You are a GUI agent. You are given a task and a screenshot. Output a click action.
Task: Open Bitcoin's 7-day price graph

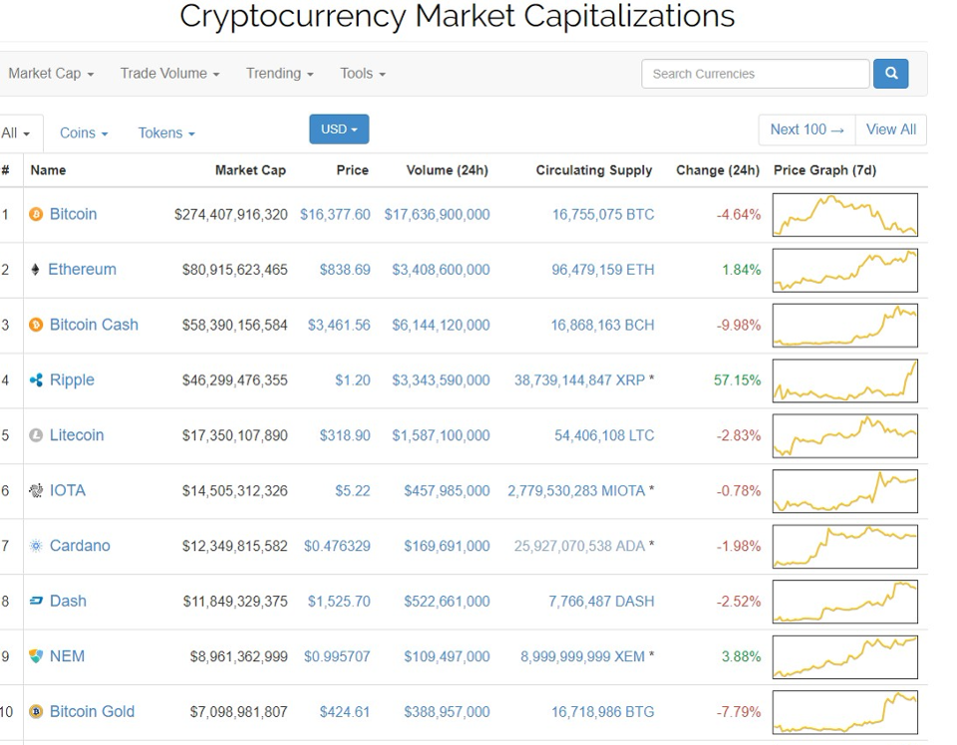(x=844, y=214)
